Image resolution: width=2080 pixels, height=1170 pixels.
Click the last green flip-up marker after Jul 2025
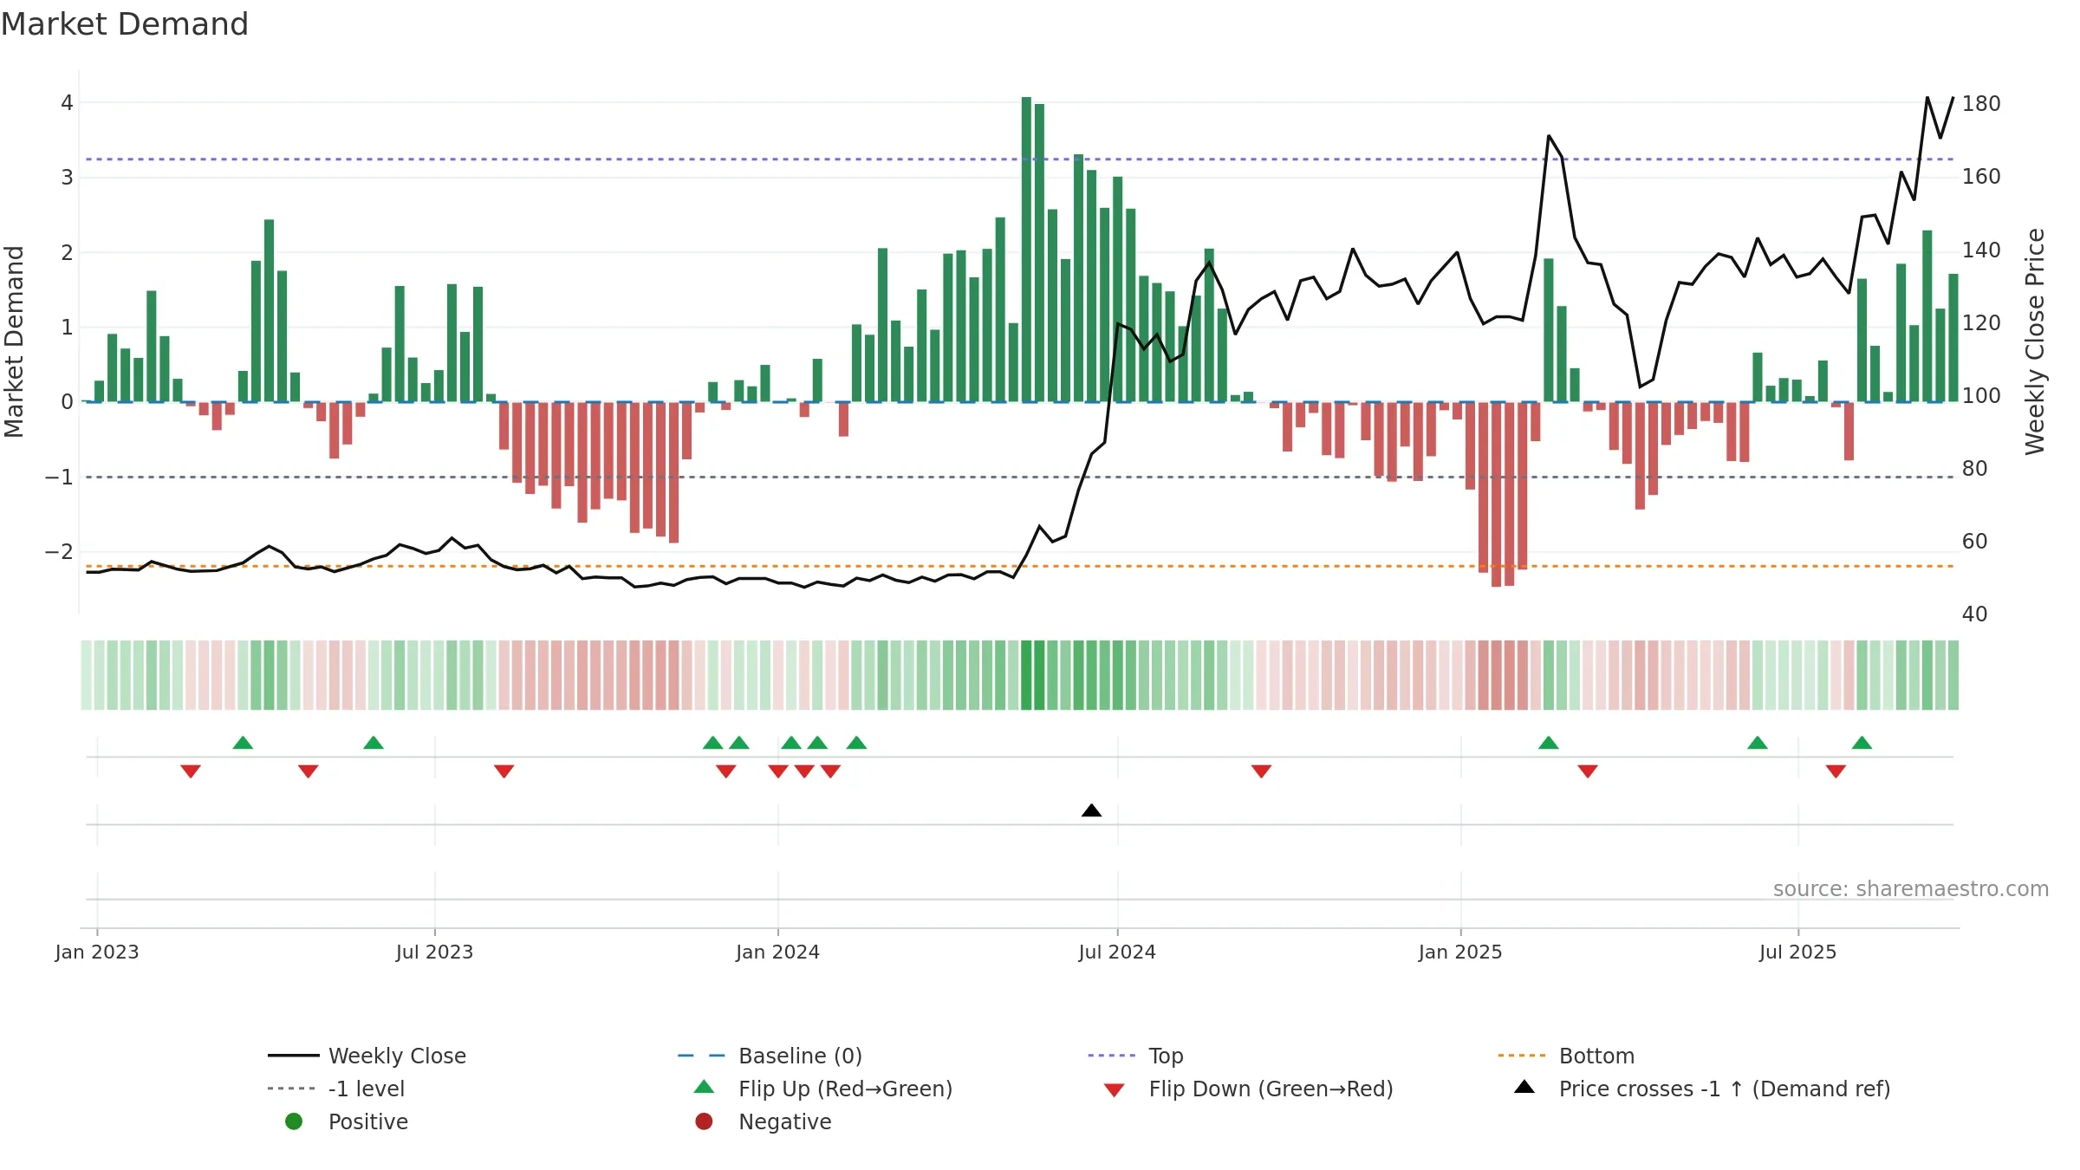(1862, 743)
